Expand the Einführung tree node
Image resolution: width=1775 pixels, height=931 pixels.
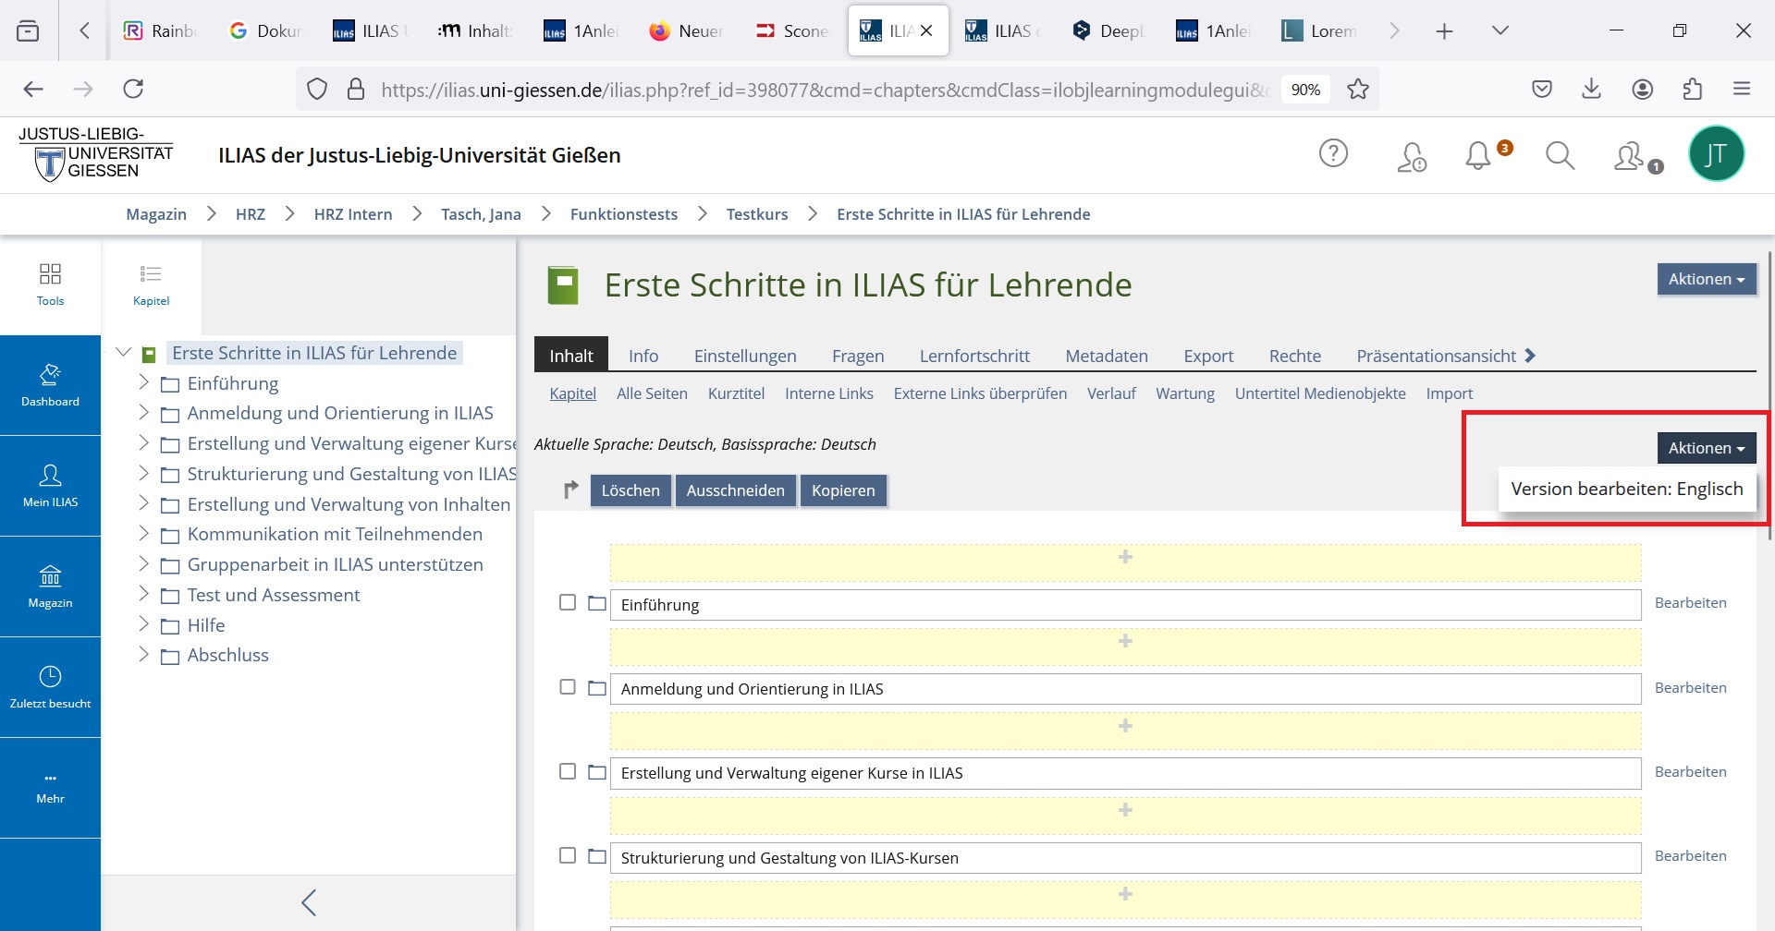(143, 382)
